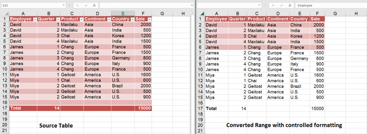This screenshot has width=367, height=134.
Task: Click Select All corner in right sheet
Action: point(201,14)
